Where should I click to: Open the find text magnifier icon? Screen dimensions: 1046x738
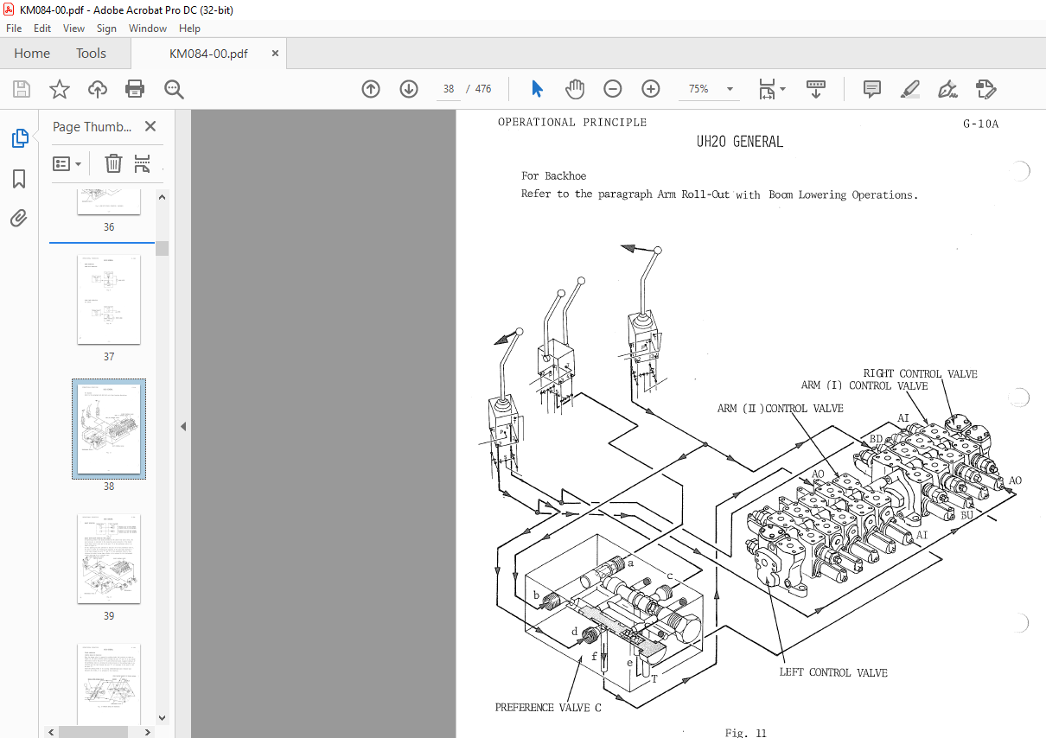click(174, 89)
